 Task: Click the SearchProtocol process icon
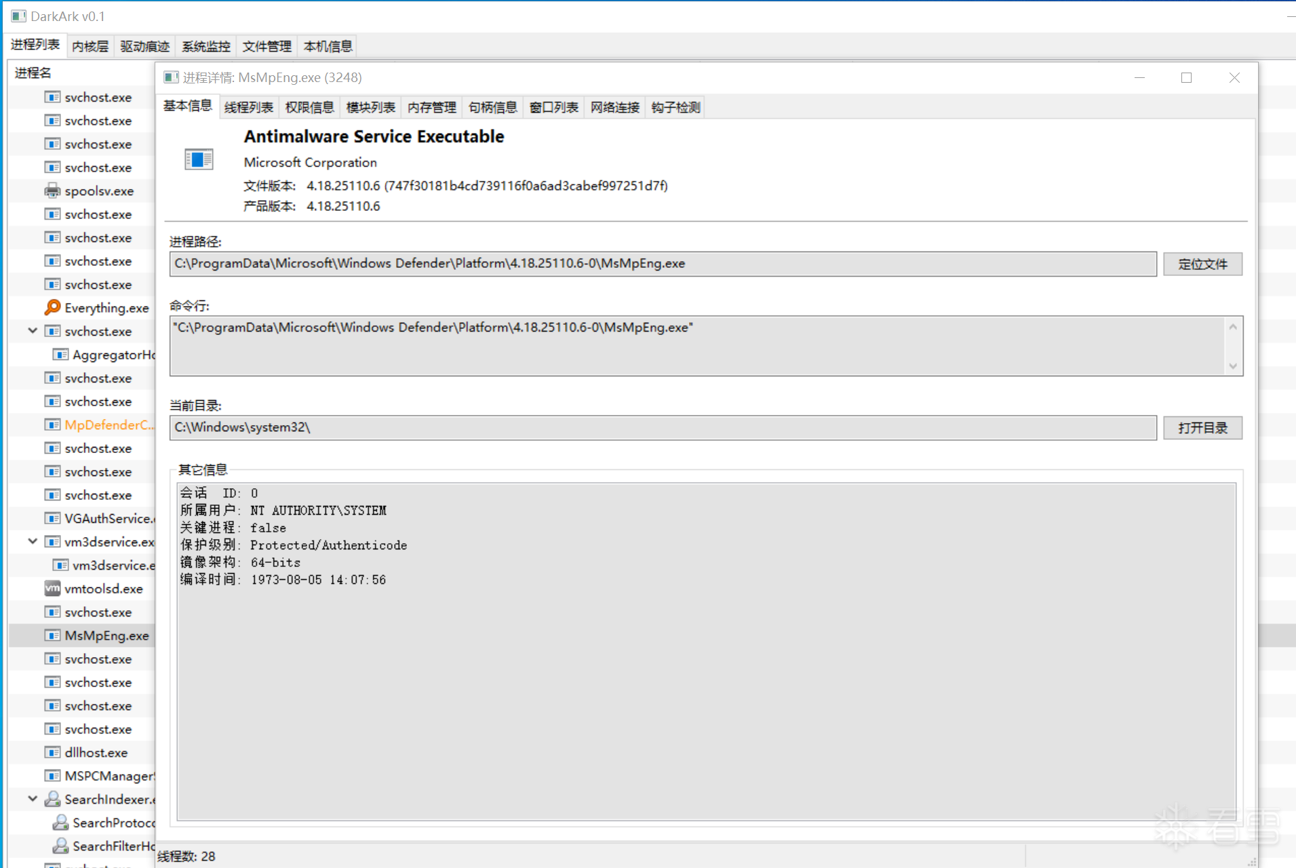coord(60,822)
